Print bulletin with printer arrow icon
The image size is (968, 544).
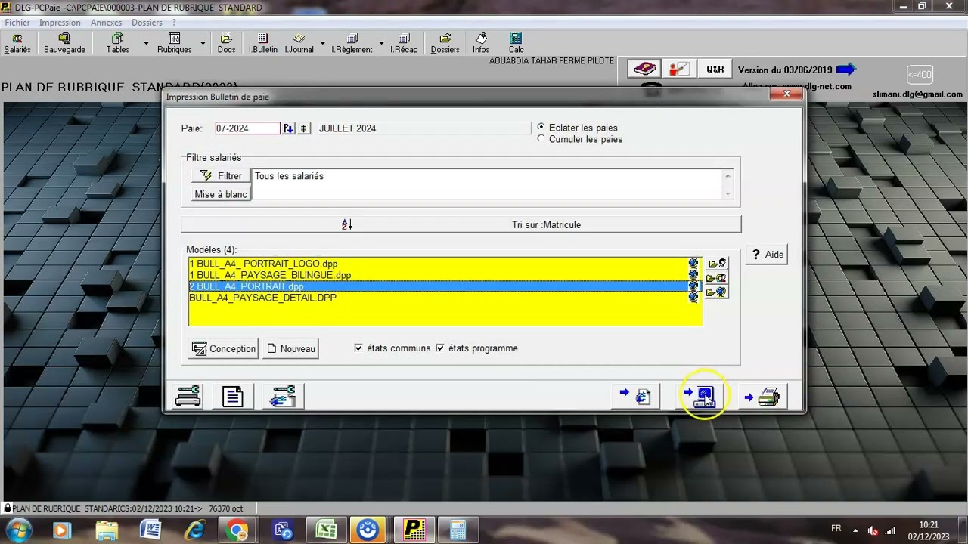(762, 396)
